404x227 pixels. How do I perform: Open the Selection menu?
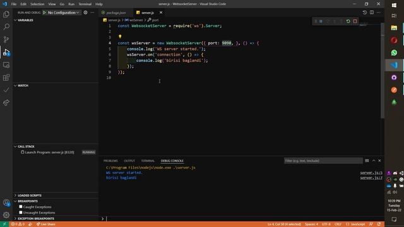[37, 4]
